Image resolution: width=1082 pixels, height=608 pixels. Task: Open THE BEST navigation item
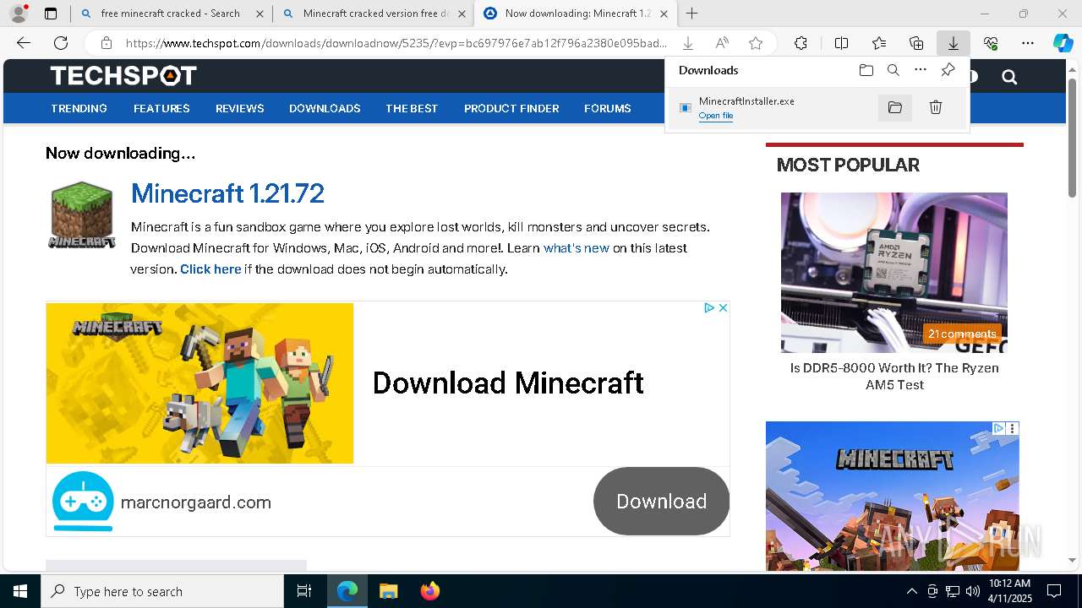click(412, 108)
